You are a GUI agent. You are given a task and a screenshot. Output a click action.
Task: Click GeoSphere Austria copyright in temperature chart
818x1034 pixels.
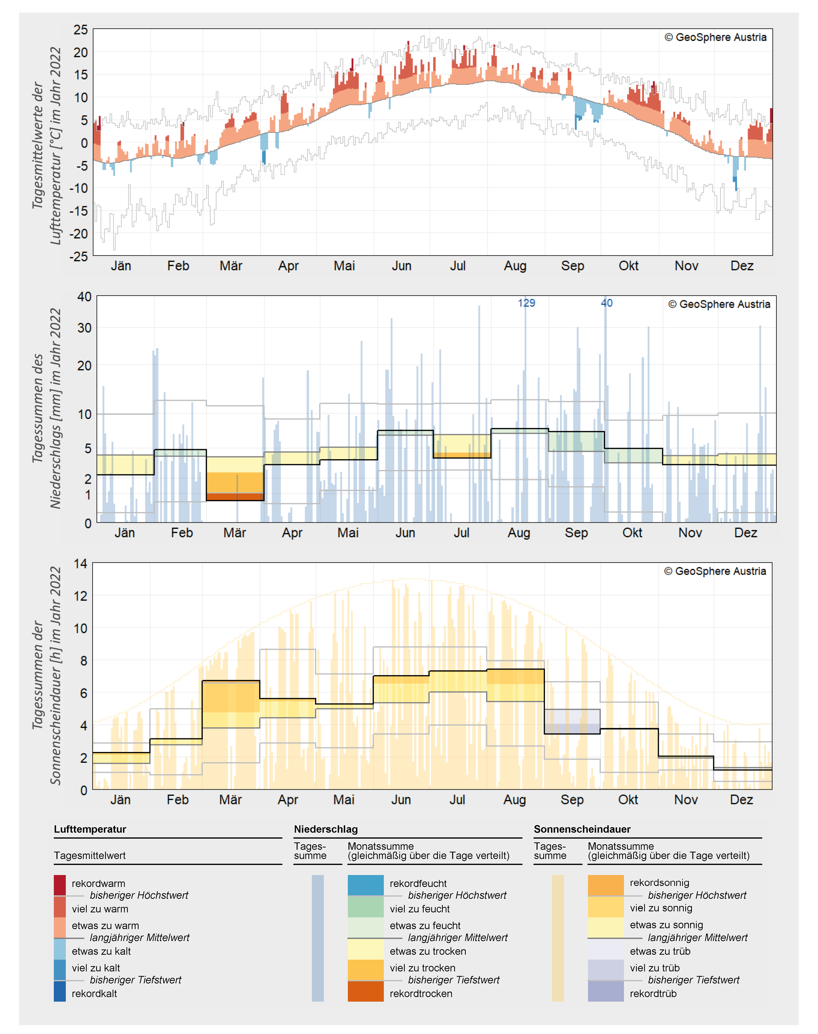[715, 37]
